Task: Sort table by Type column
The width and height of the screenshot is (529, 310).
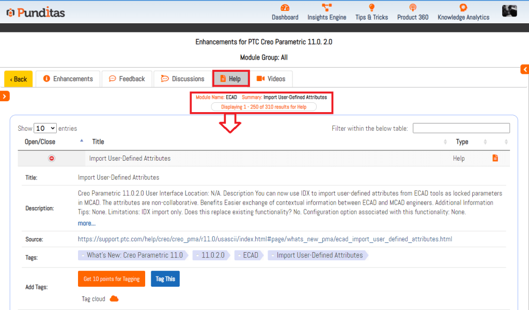Action: pyautogui.click(x=462, y=142)
